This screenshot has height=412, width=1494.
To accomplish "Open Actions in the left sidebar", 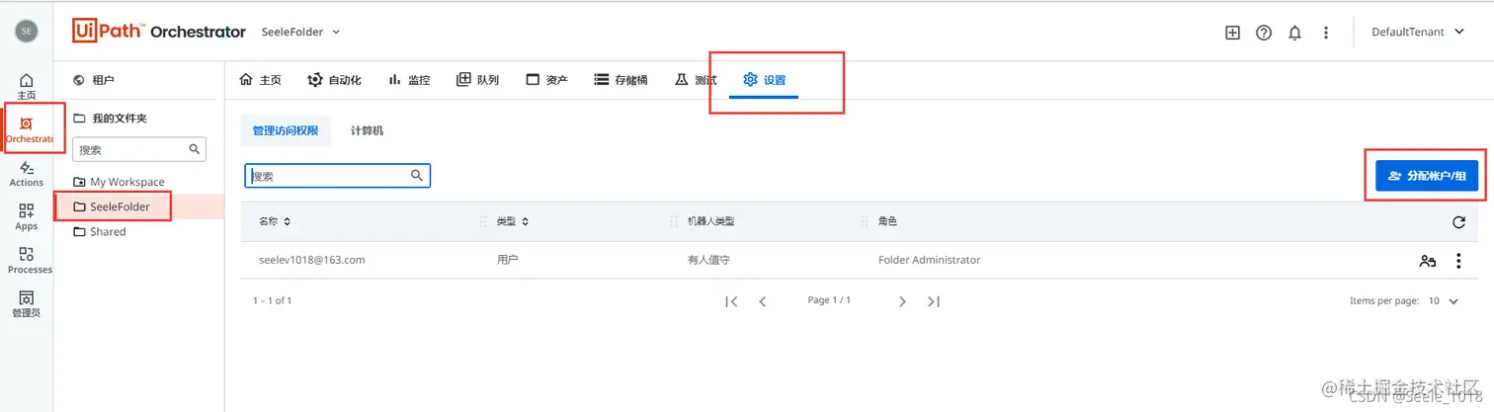I will (27, 174).
